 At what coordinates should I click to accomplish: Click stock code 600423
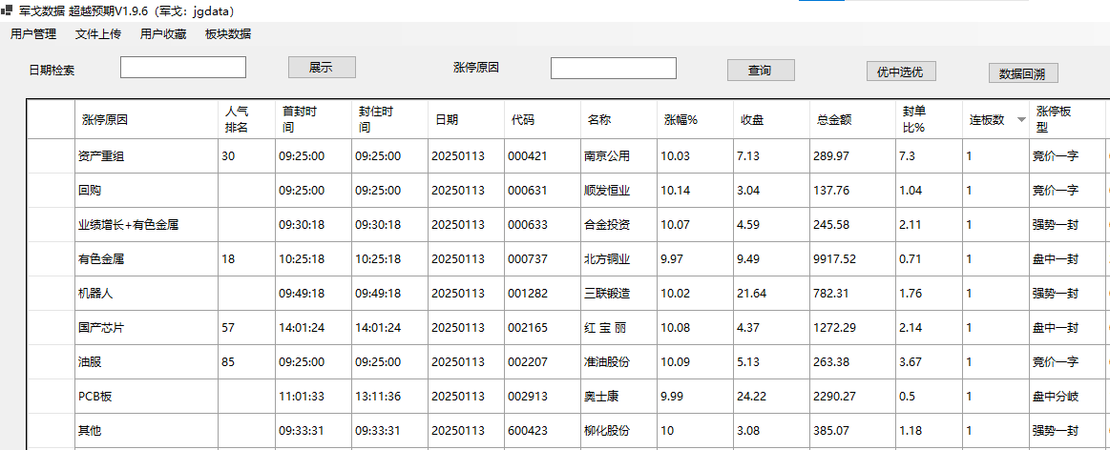tap(543, 430)
